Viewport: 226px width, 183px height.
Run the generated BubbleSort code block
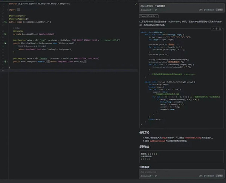point(212,29)
